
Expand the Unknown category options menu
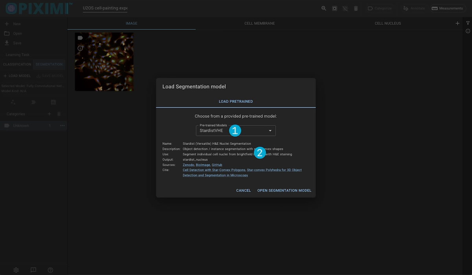coord(62,126)
